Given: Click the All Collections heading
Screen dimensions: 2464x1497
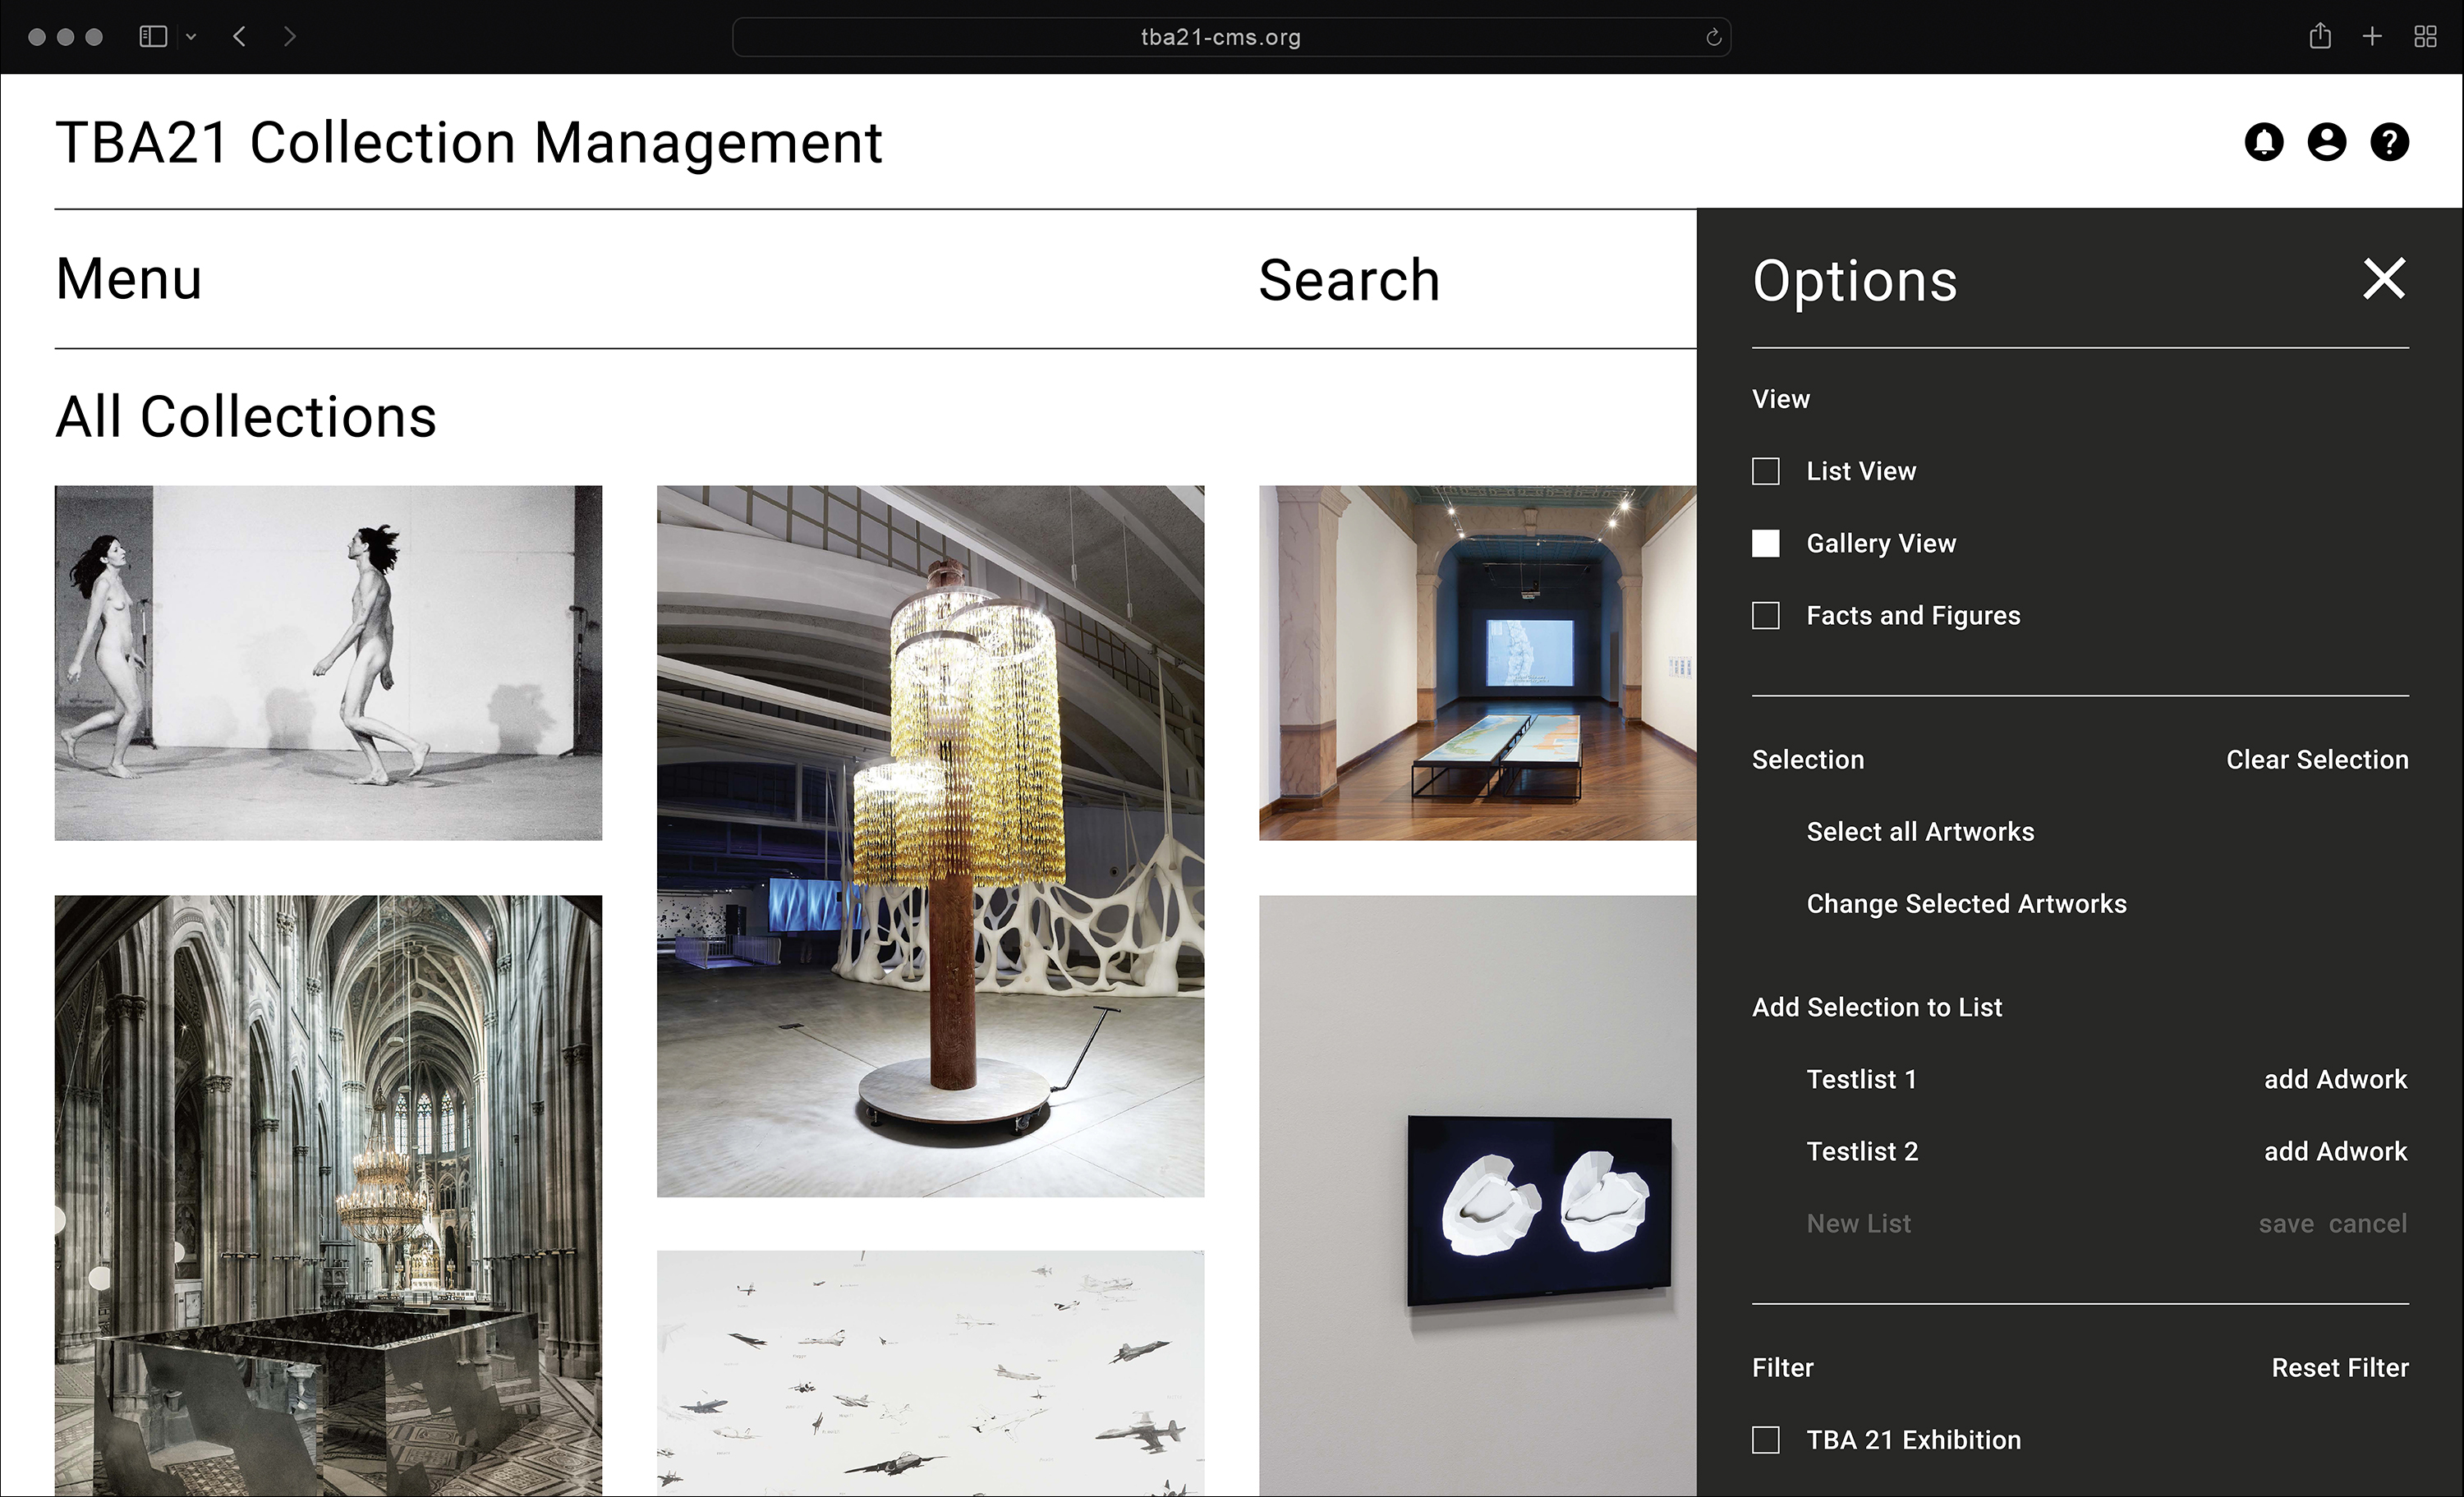Looking at the screenshot, I should click(x=246, y=417).
